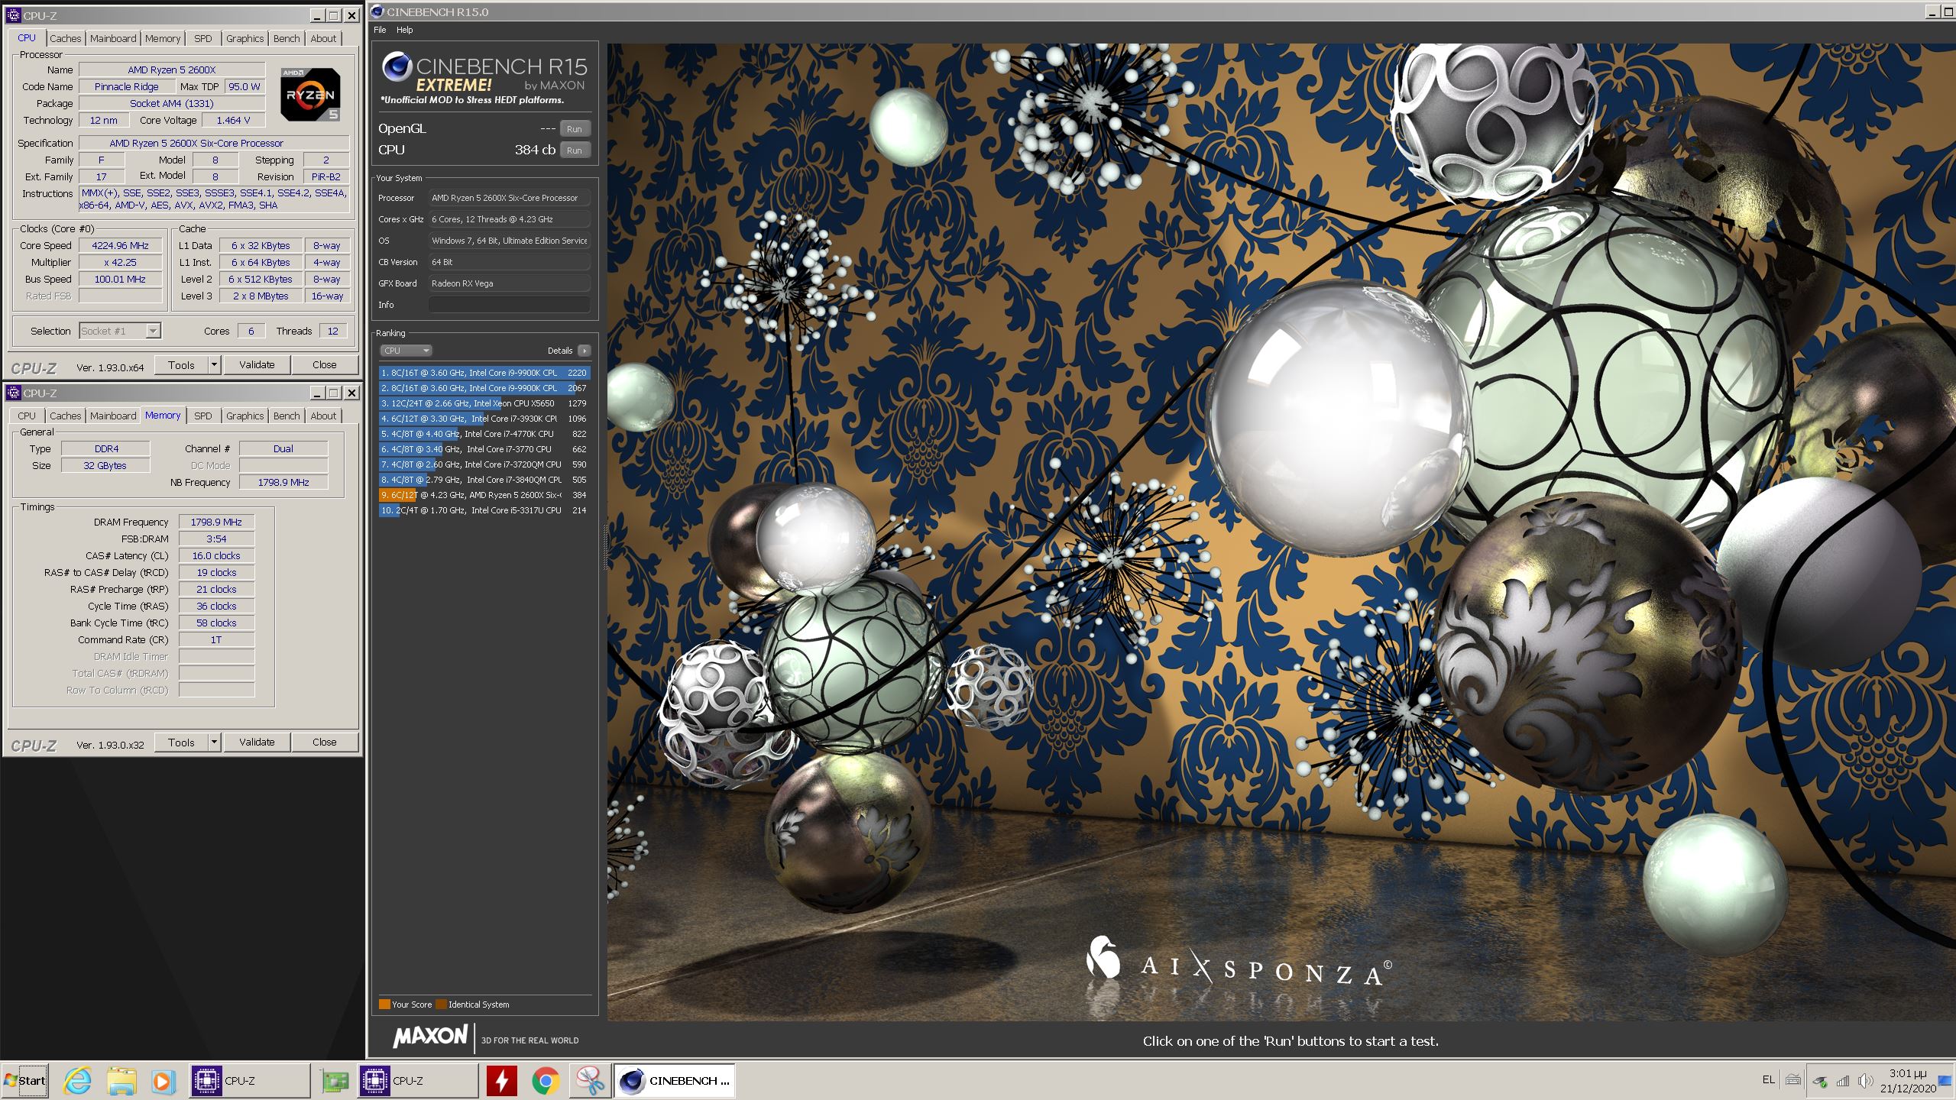The width and height of the screenshot is (1956, 1100).
Task: Open Windows Media Player taskbar icon
Action: point(162,1080)
